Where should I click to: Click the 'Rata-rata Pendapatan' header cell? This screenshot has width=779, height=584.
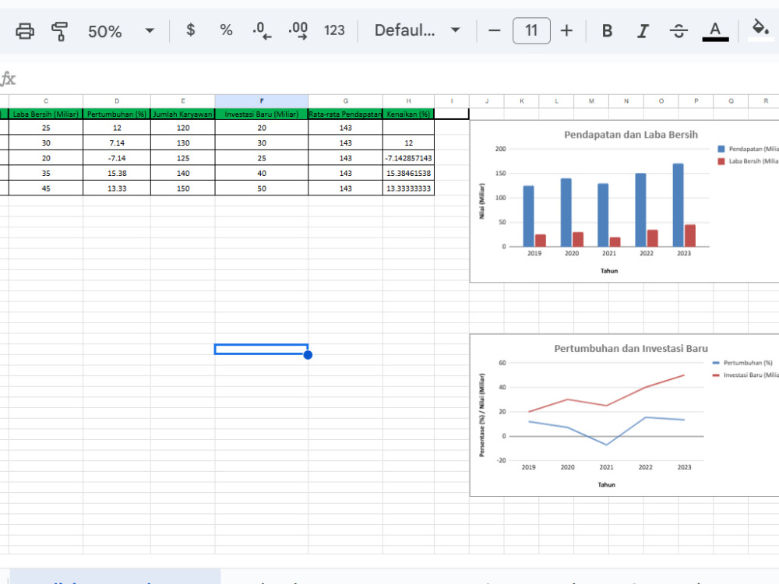(345, 114)
